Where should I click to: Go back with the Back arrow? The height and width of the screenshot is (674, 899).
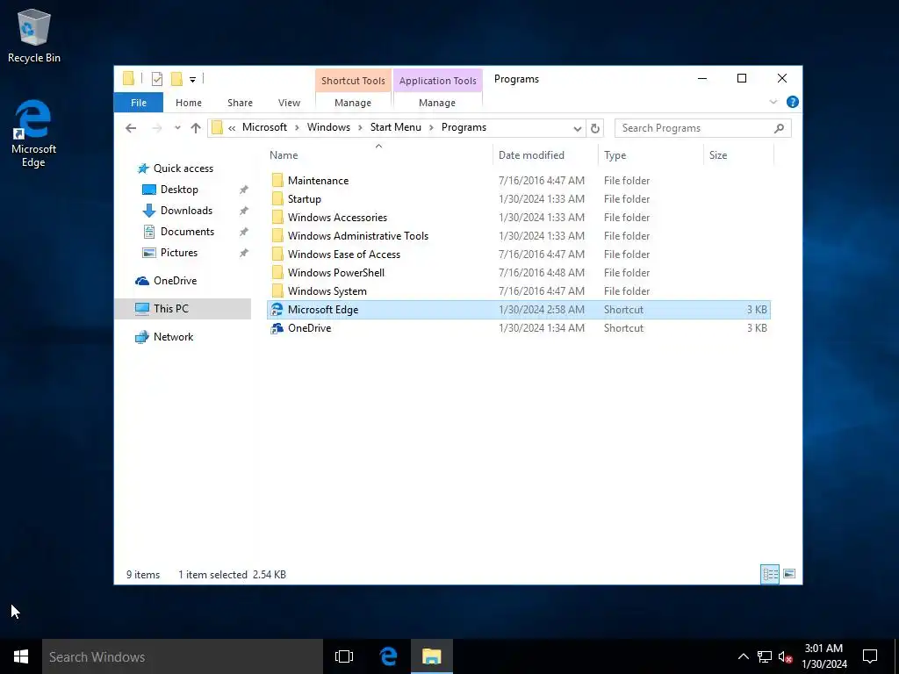pyautogui.click(x=131, y=128)
